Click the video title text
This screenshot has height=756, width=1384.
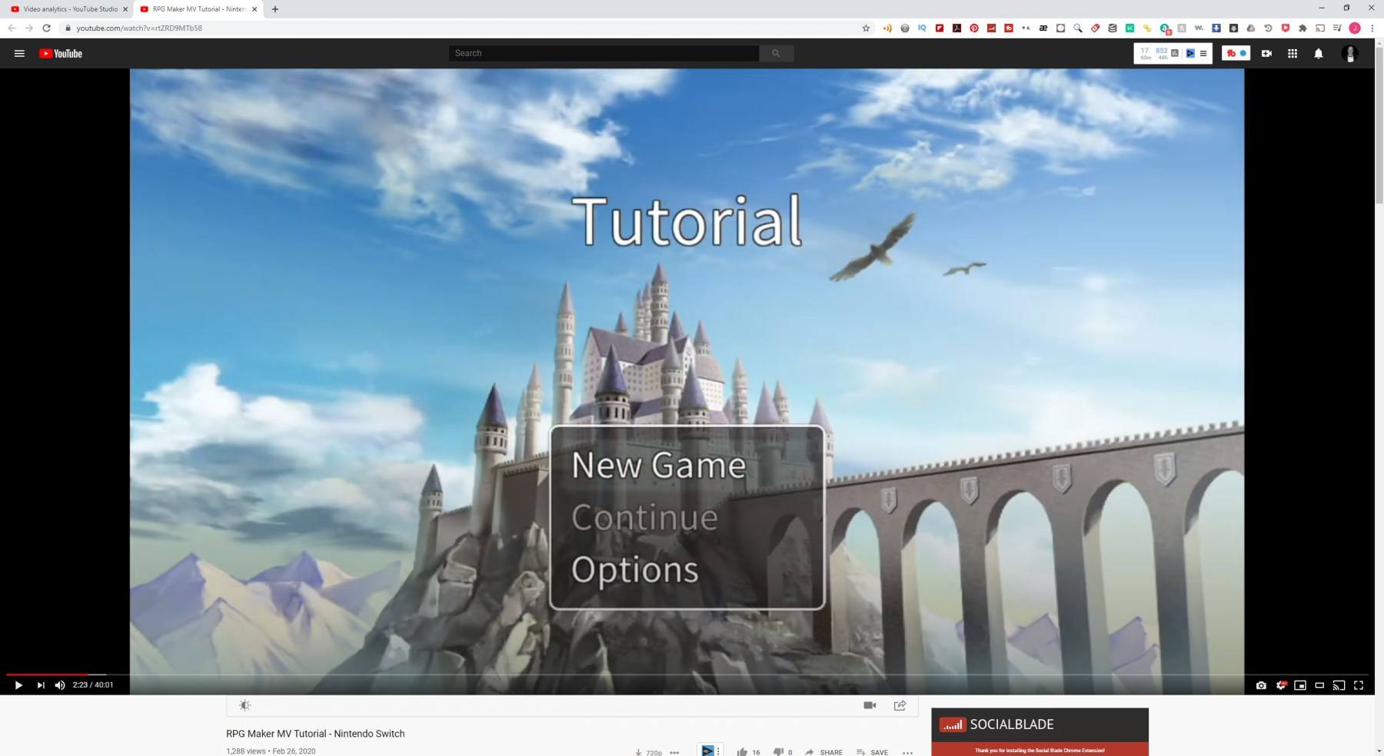(x=315, y=734)
